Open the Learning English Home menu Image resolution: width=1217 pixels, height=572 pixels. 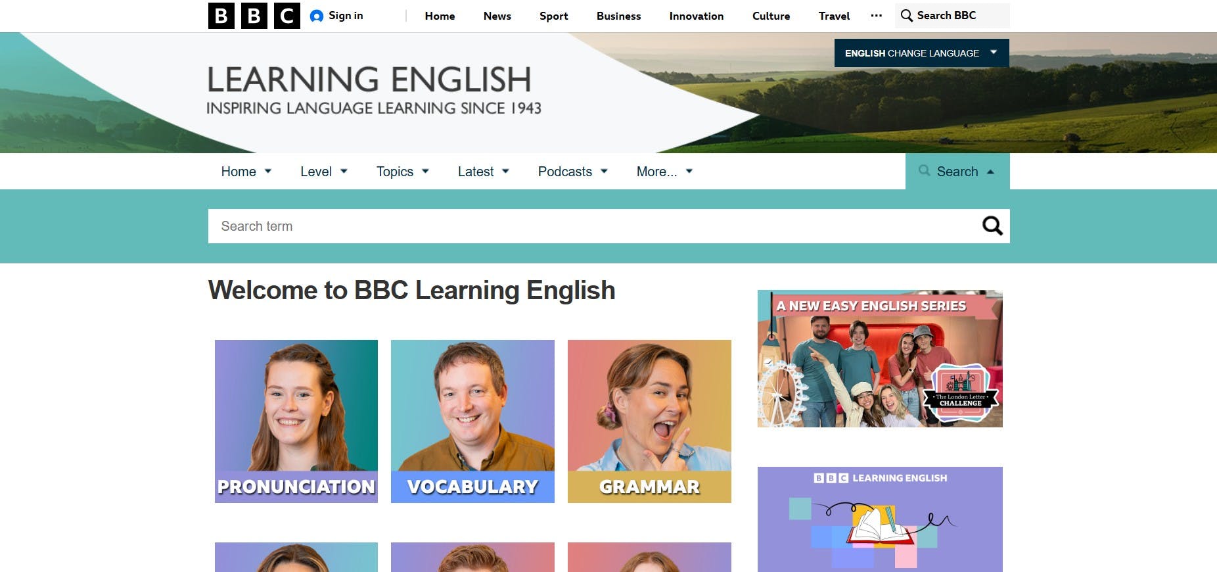[239, 172]
